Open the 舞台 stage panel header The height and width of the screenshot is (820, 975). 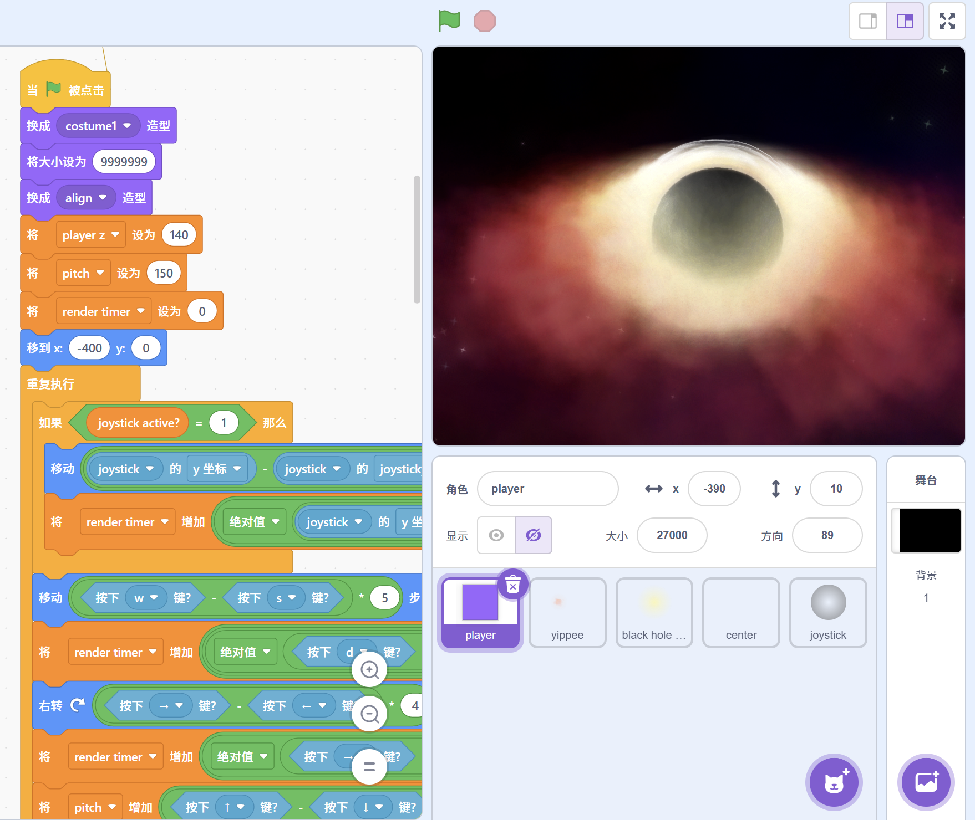[926, 480]
